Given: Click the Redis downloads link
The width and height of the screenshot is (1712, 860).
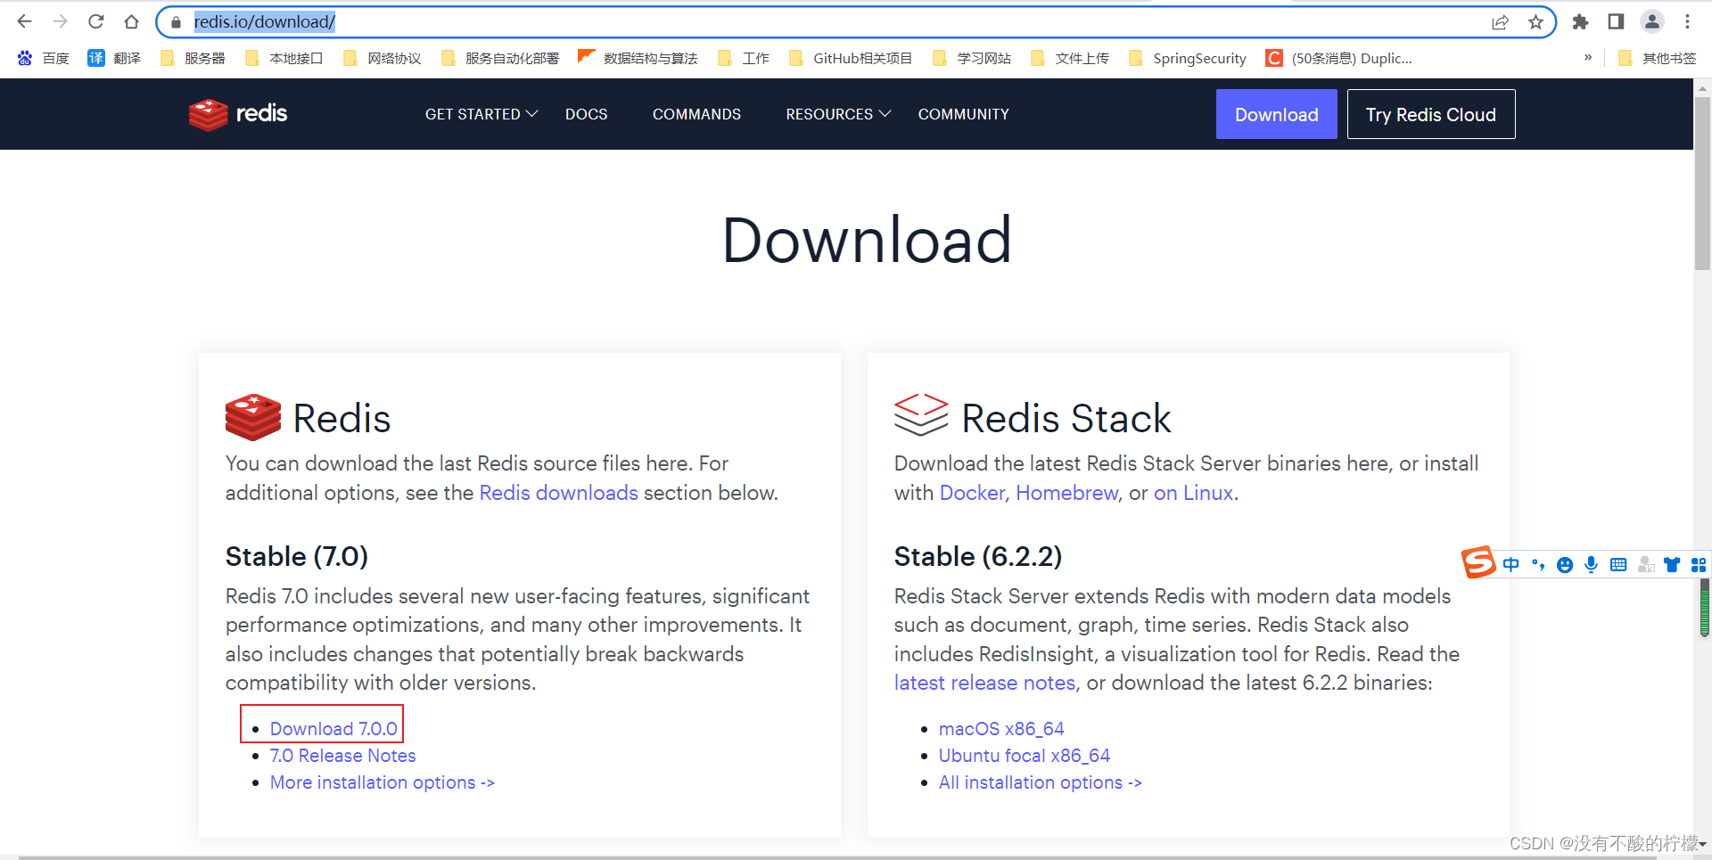Looking at the screenshot, I should tap(559, 493).
